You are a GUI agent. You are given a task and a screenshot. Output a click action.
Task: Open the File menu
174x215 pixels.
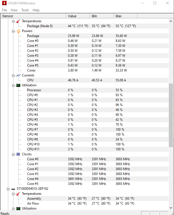pos(4,10)
